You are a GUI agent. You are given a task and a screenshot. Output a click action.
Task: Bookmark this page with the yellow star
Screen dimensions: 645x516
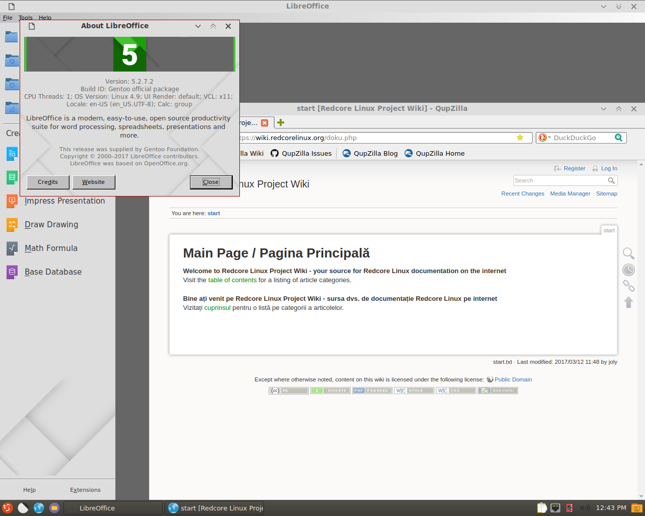tap(520, 138)
